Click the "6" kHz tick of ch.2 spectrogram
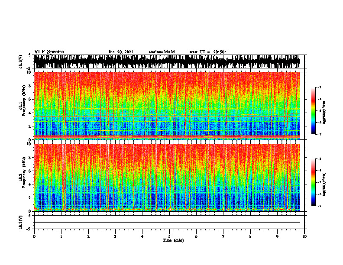 pyautogui.click(x=30, y=171)
